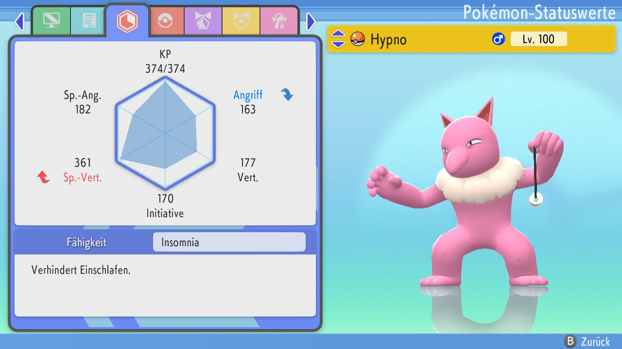Switch Pokémon using the up-down arrows by Hypno
622x349 pixels.
[338, 39]
